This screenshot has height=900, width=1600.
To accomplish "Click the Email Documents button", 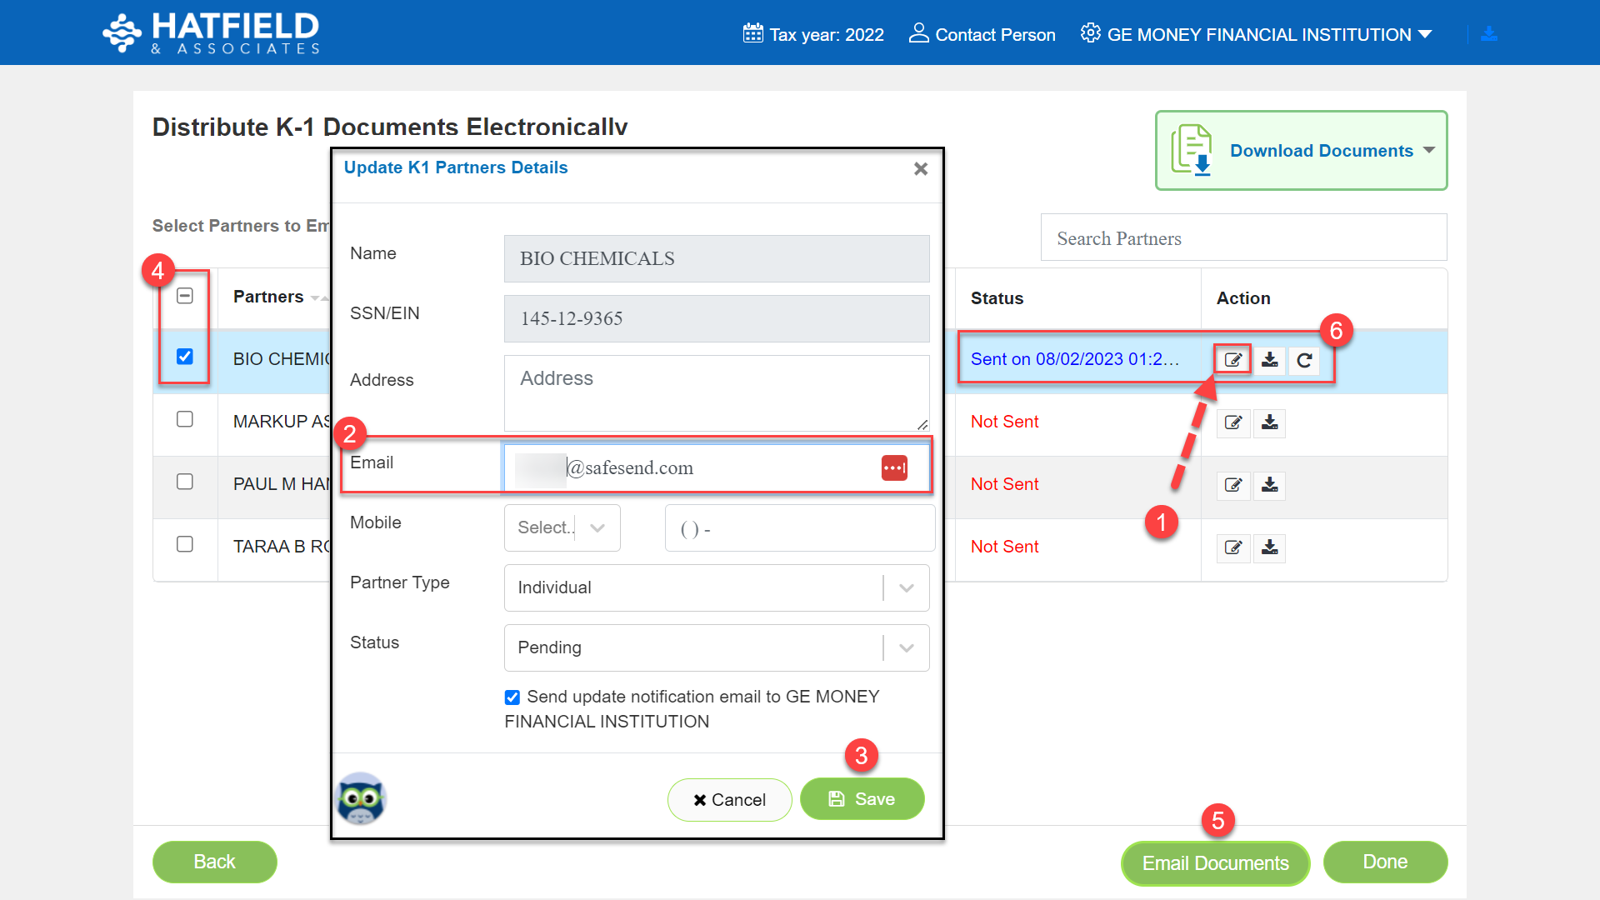I will pos(1215,862).
